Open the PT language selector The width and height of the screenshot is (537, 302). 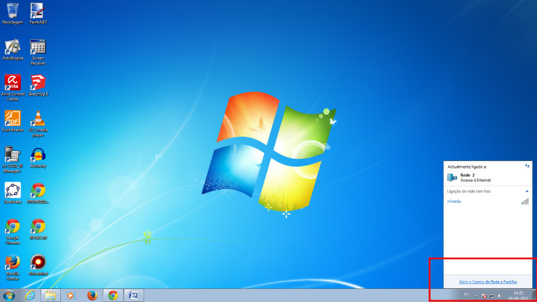466,295
